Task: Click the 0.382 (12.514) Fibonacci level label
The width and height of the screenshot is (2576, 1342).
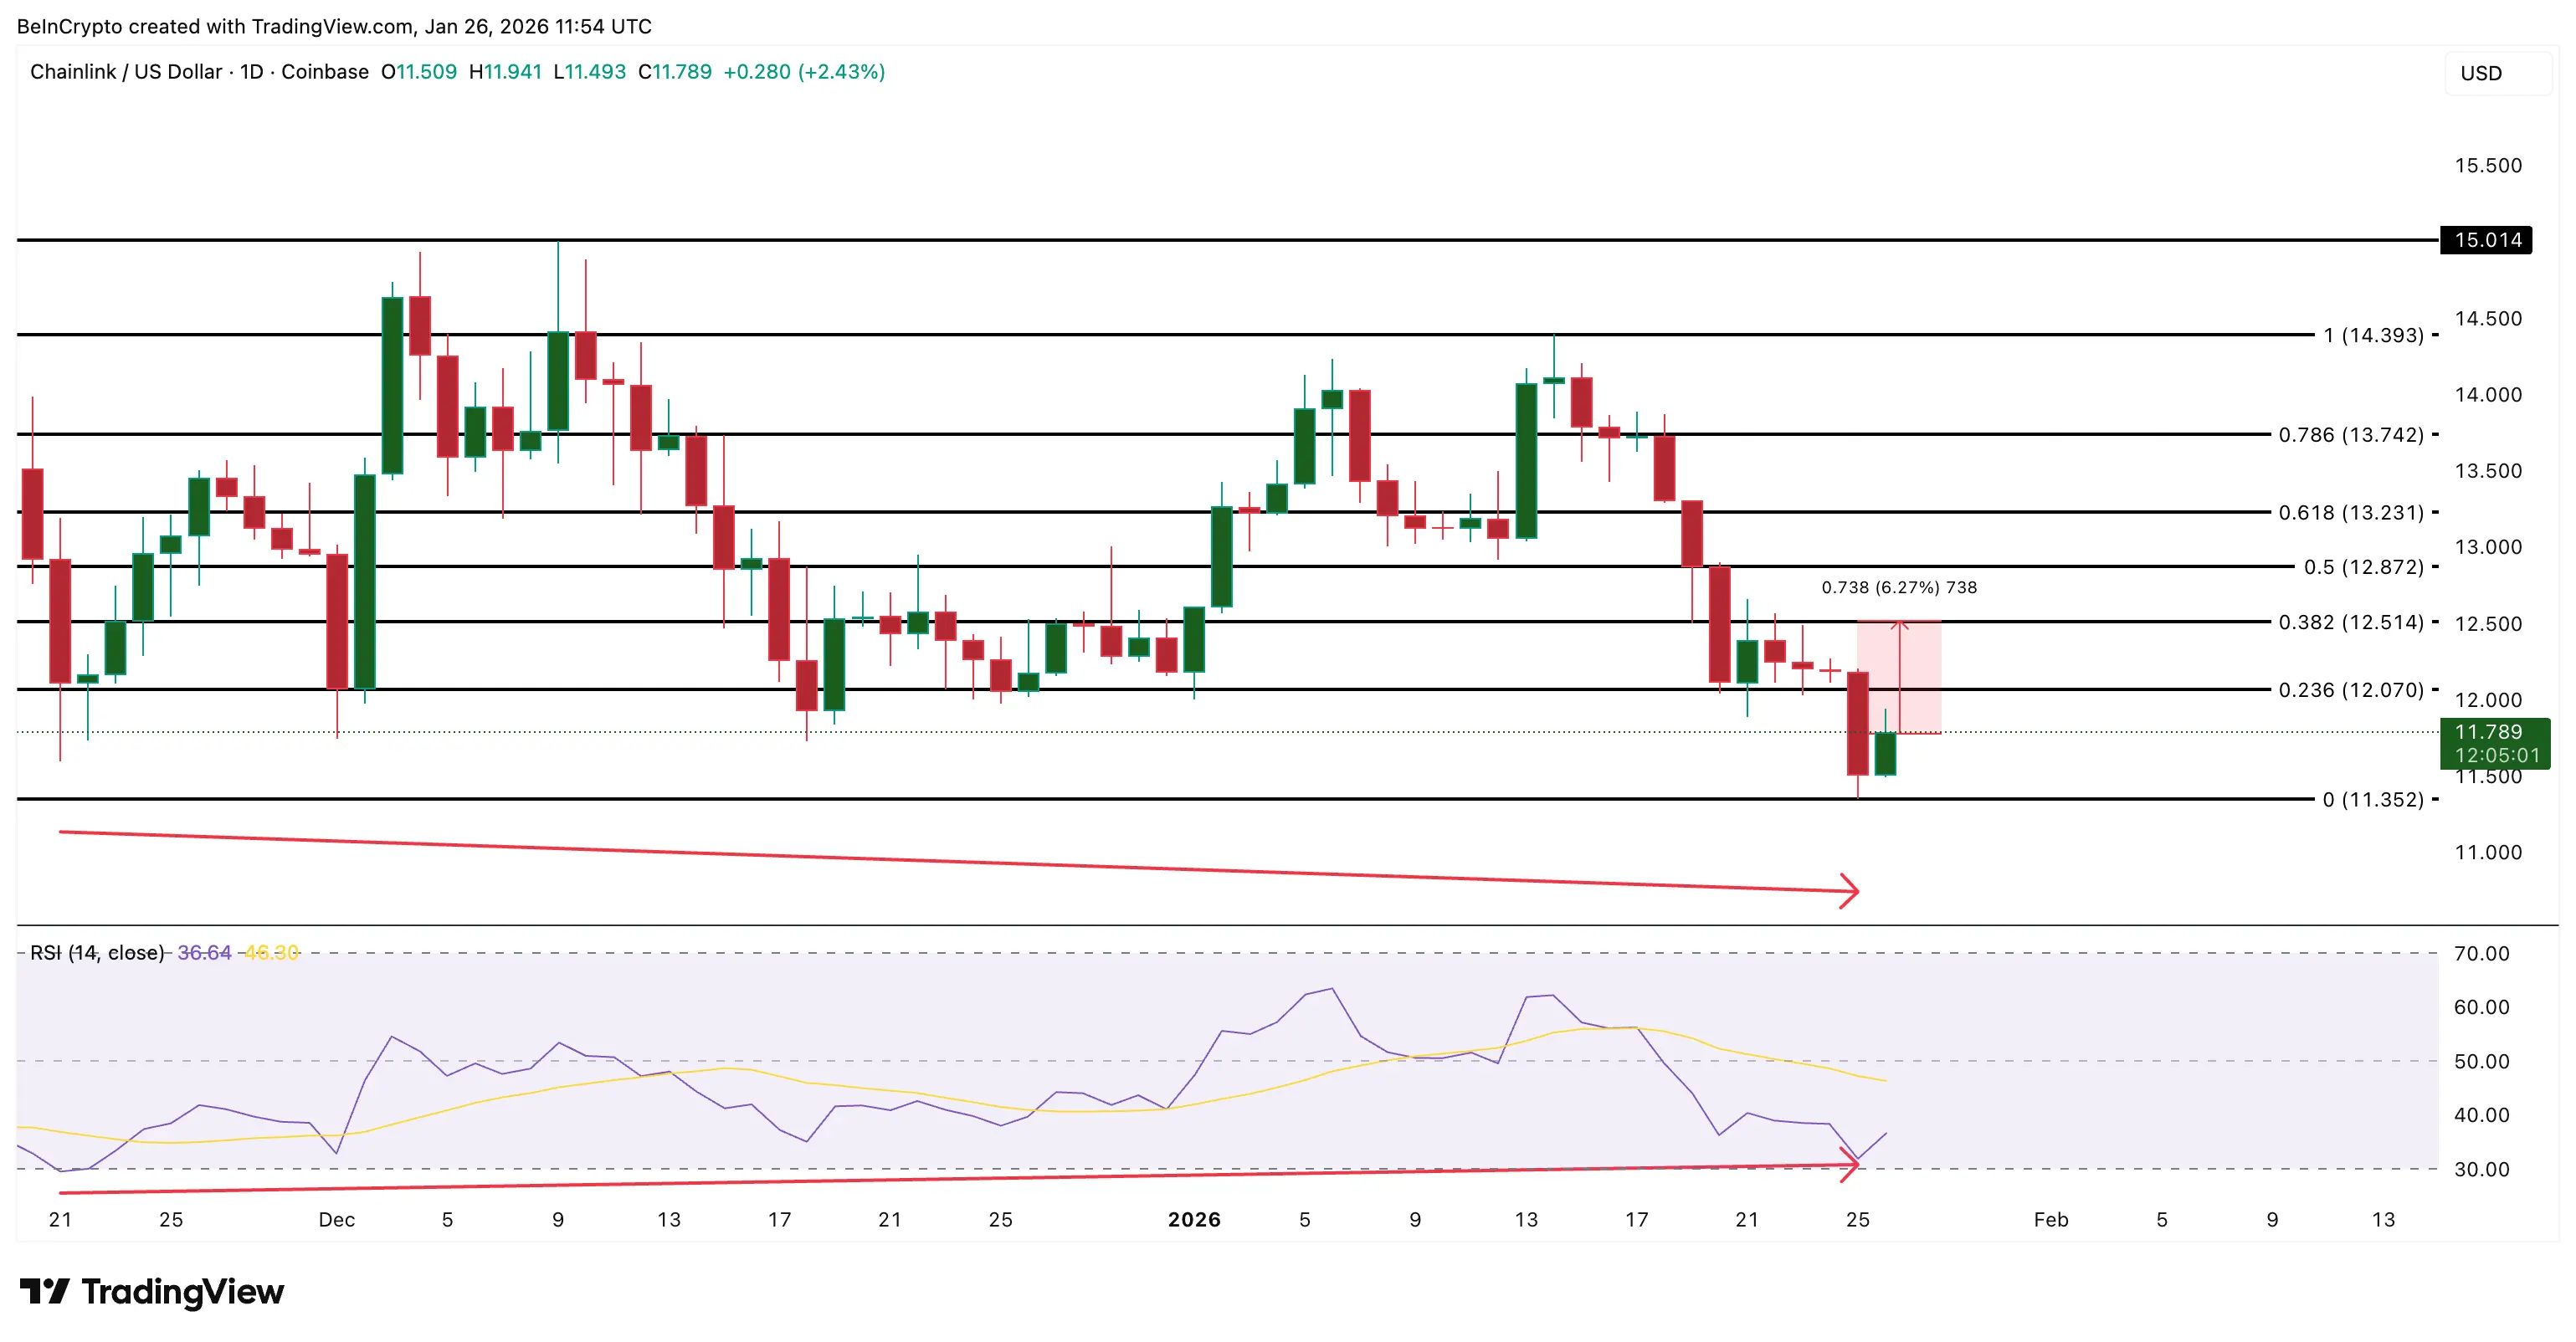Action: pyautogui.click(x=2350, y=622)
